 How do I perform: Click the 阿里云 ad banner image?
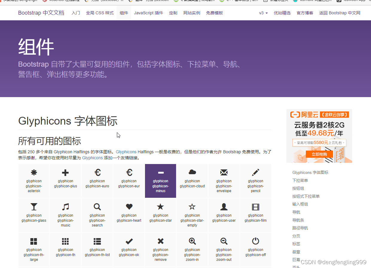pyautogui.click(x=319, y=136)
